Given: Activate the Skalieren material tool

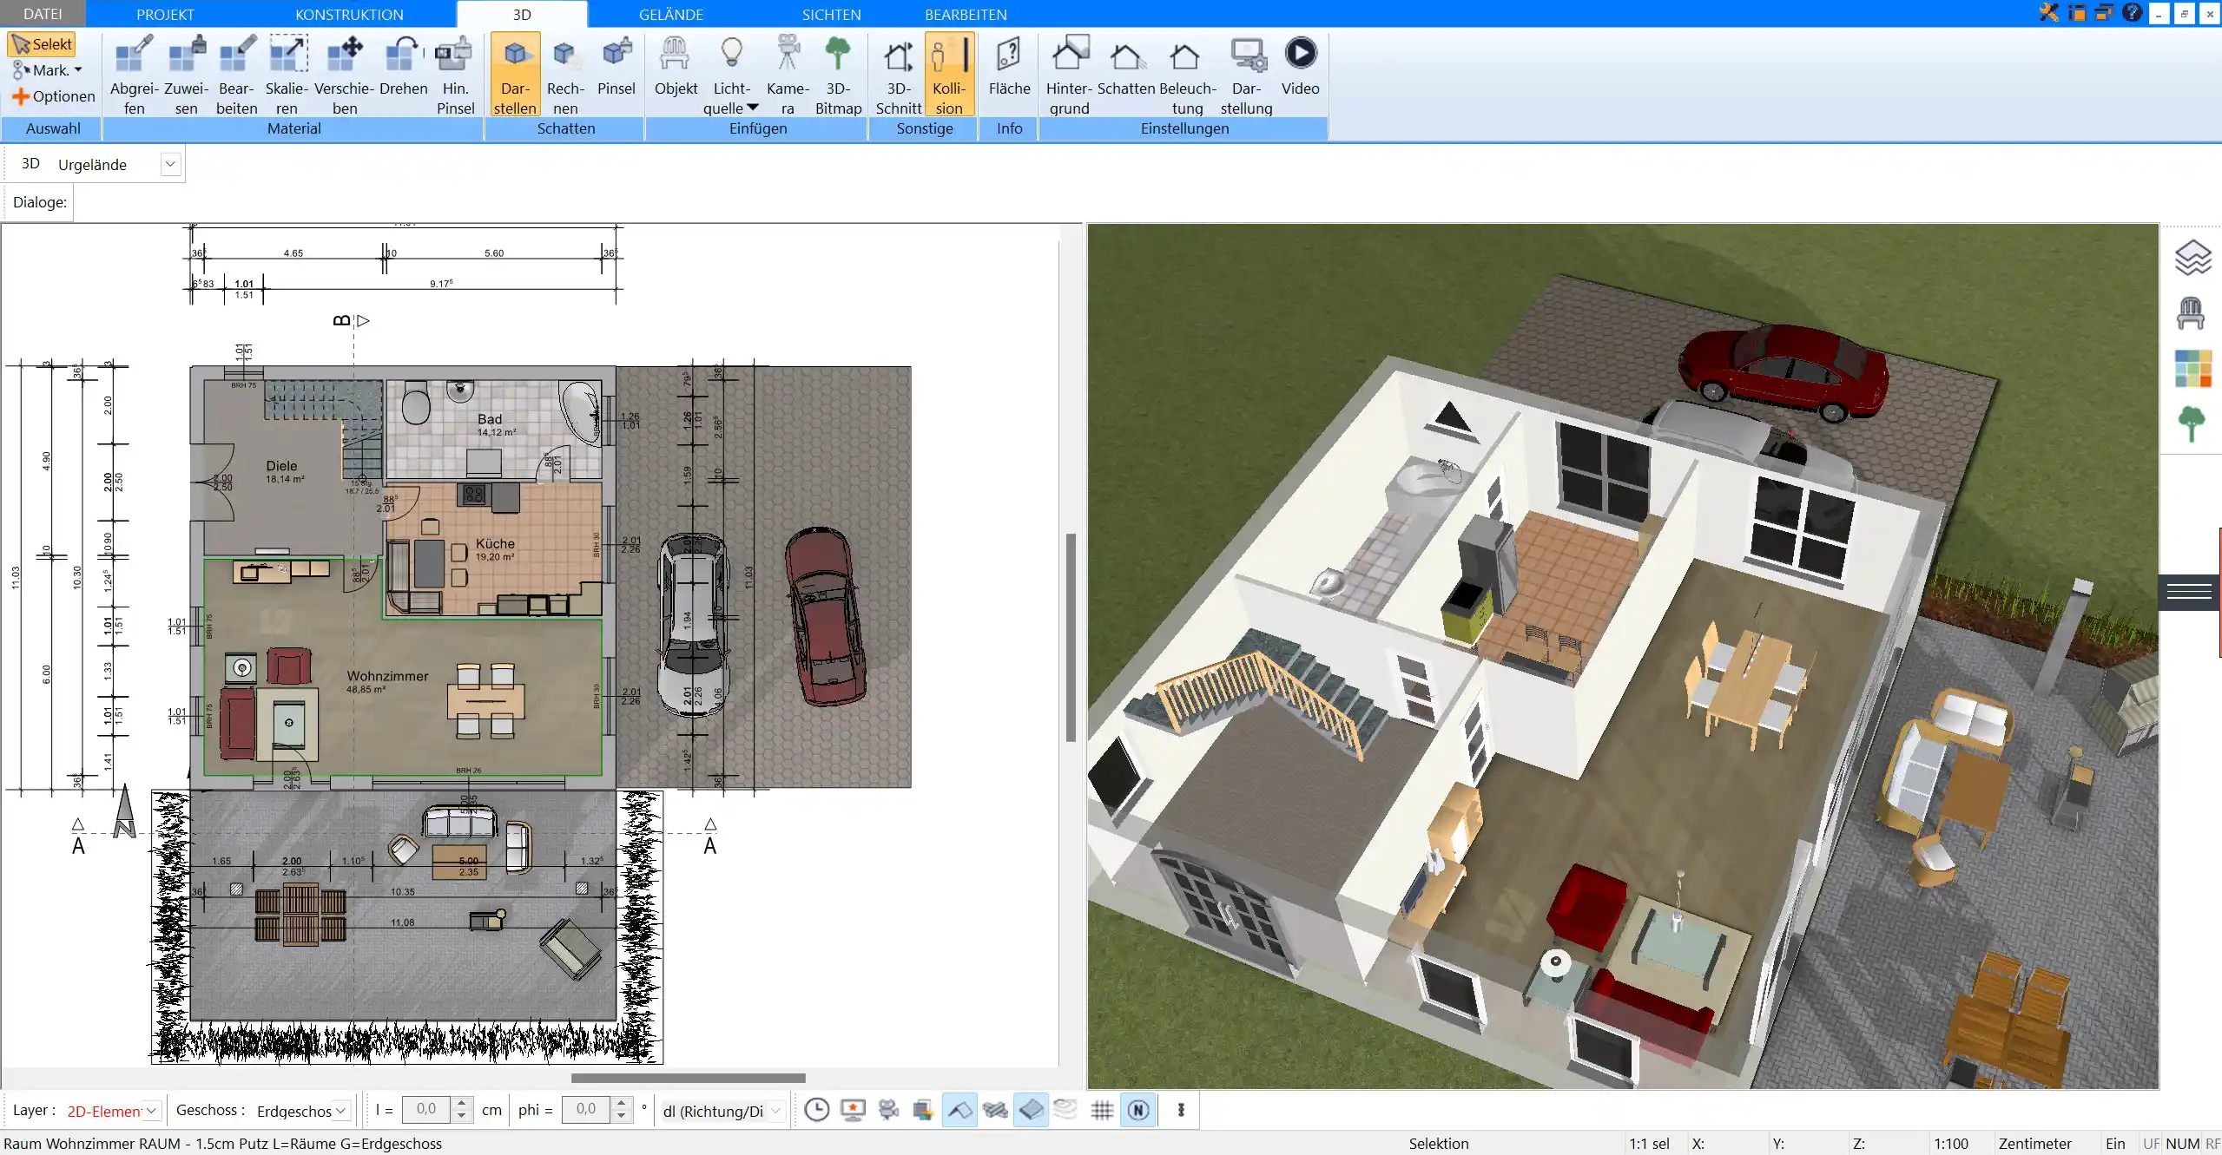Looking at the screenshot, I should pos(287,75).
